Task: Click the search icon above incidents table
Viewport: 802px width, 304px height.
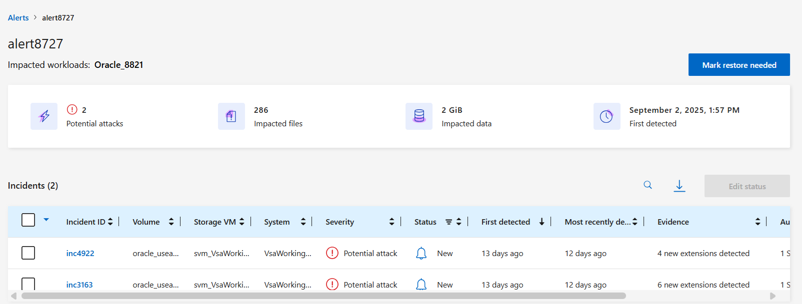Action: point(647,185)
